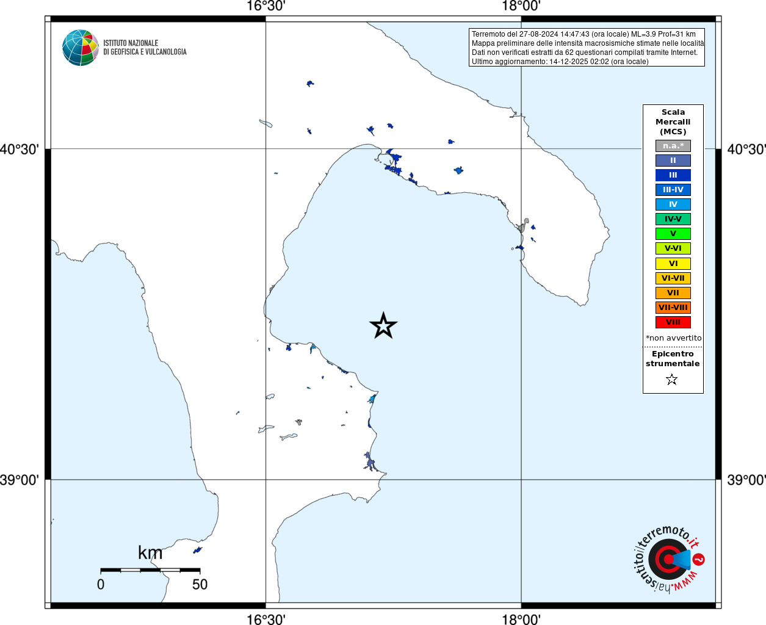Select the VII-VIII legend swatch

tap(673, 308)
